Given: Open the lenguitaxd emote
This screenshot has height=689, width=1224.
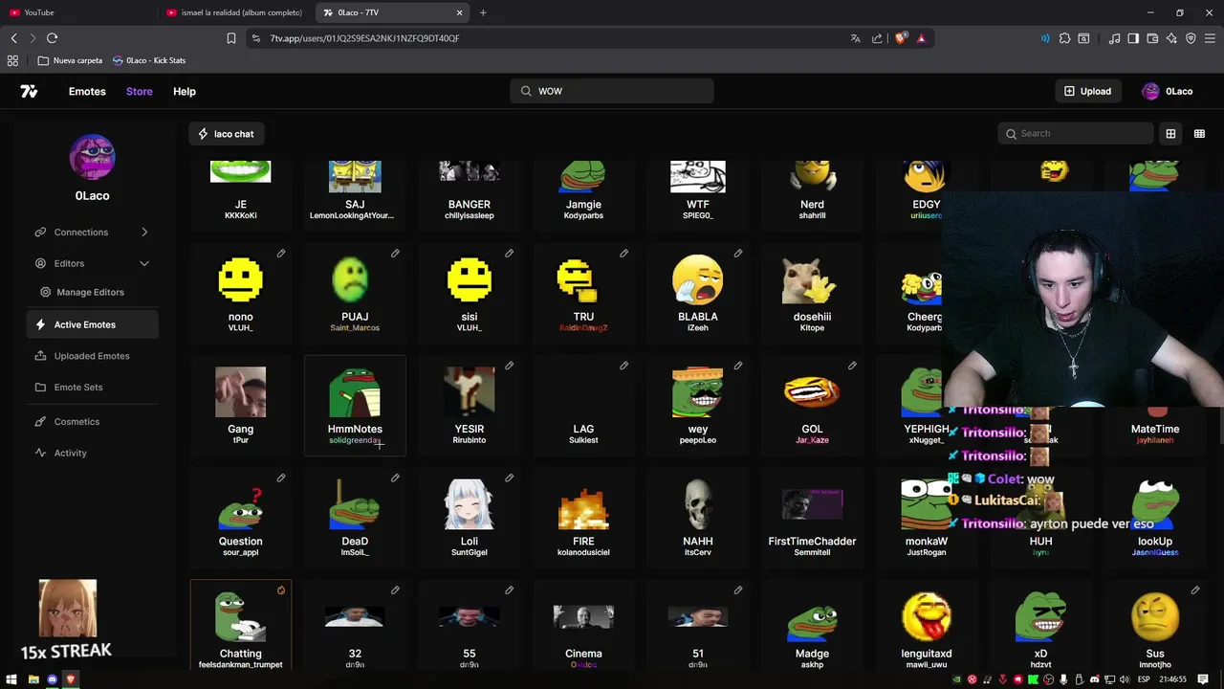Looking at the screenshot, I should [927, 627].
